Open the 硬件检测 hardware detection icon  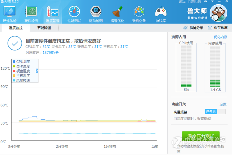coord(31,12)
